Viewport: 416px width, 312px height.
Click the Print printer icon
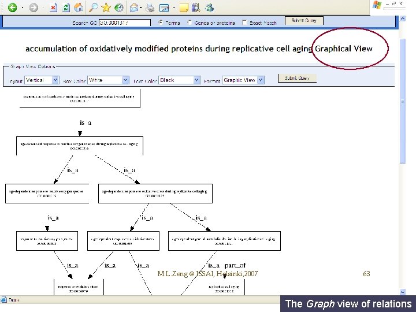click(150, 8)
